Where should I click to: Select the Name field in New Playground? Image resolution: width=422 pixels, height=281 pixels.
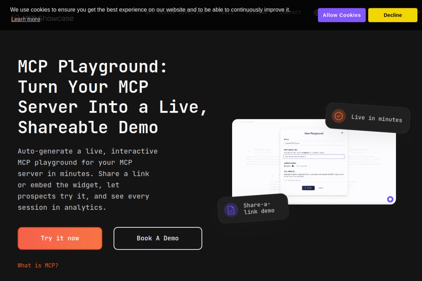pos(314,143)
